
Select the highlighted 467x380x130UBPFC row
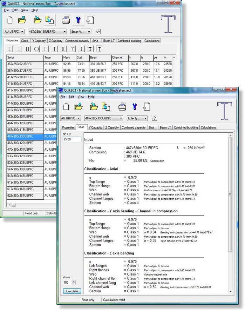32,137
